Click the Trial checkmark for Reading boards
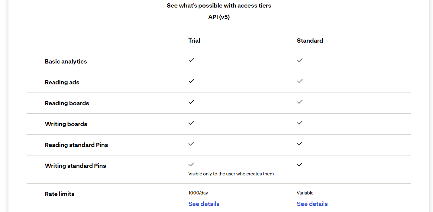This screenshot has width=433, height=212. click(x=191, y=102)
